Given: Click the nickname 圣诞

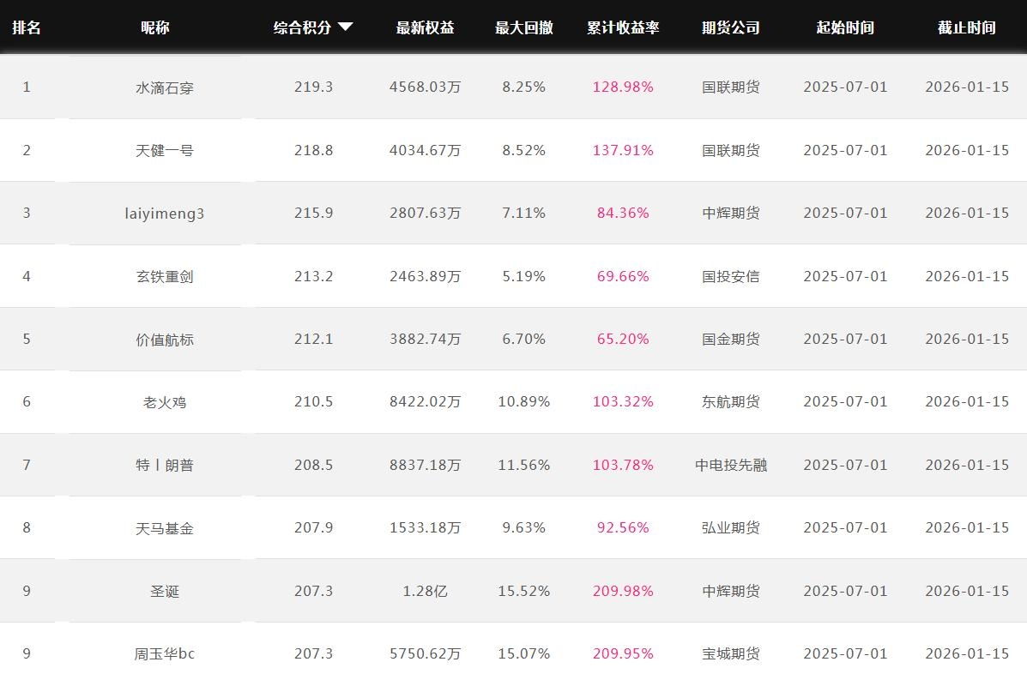Looking at the screenshot, I should pyautogui.click(x=164, y=591).
